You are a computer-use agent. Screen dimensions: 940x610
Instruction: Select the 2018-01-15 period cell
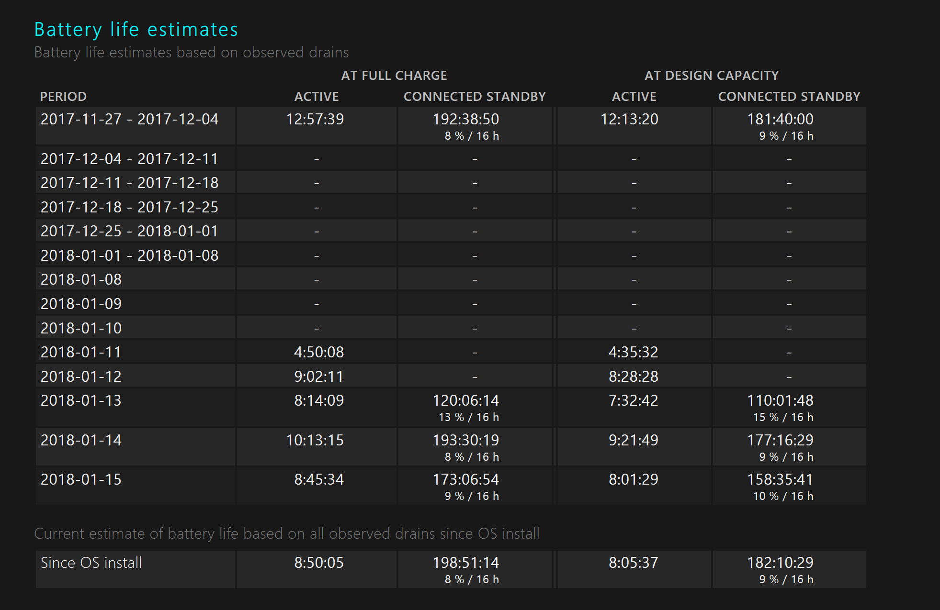81,479
